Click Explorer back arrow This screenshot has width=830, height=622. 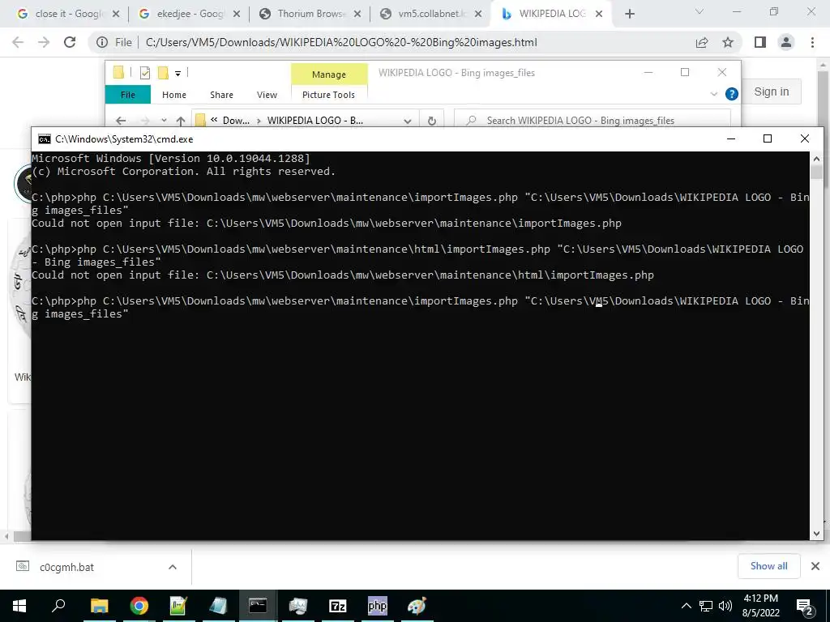pyautogui.click(x=121, y=121)
